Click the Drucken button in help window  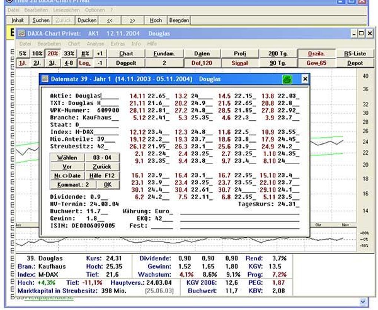click(87, 20)
